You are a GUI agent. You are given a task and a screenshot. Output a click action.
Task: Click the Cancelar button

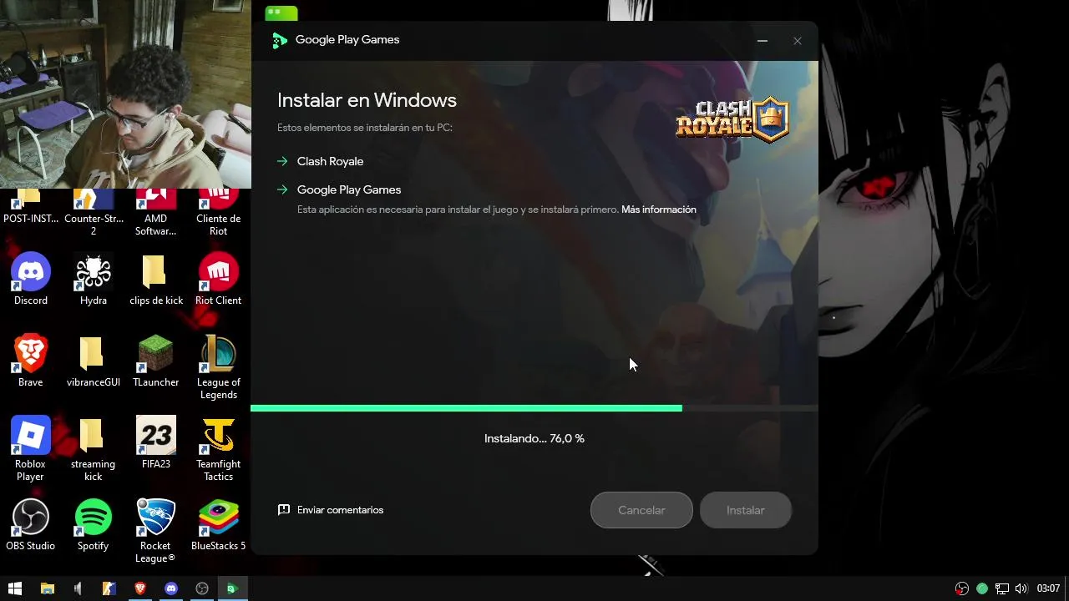(x=641, y=510)
